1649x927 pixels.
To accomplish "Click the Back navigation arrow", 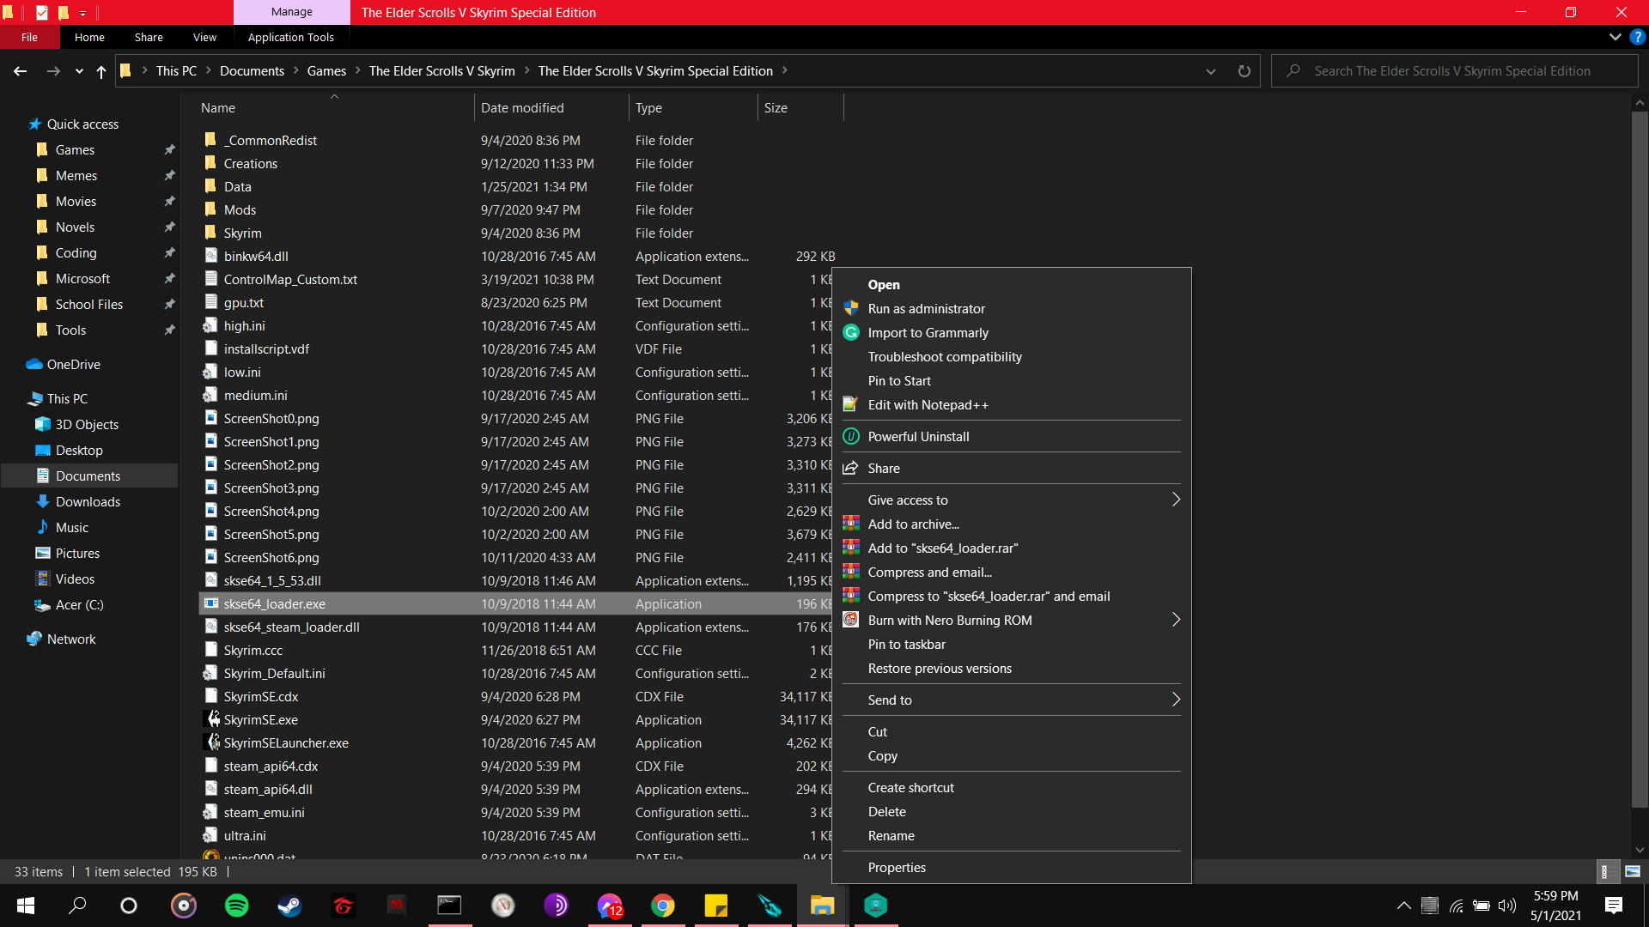I will 21,71.
